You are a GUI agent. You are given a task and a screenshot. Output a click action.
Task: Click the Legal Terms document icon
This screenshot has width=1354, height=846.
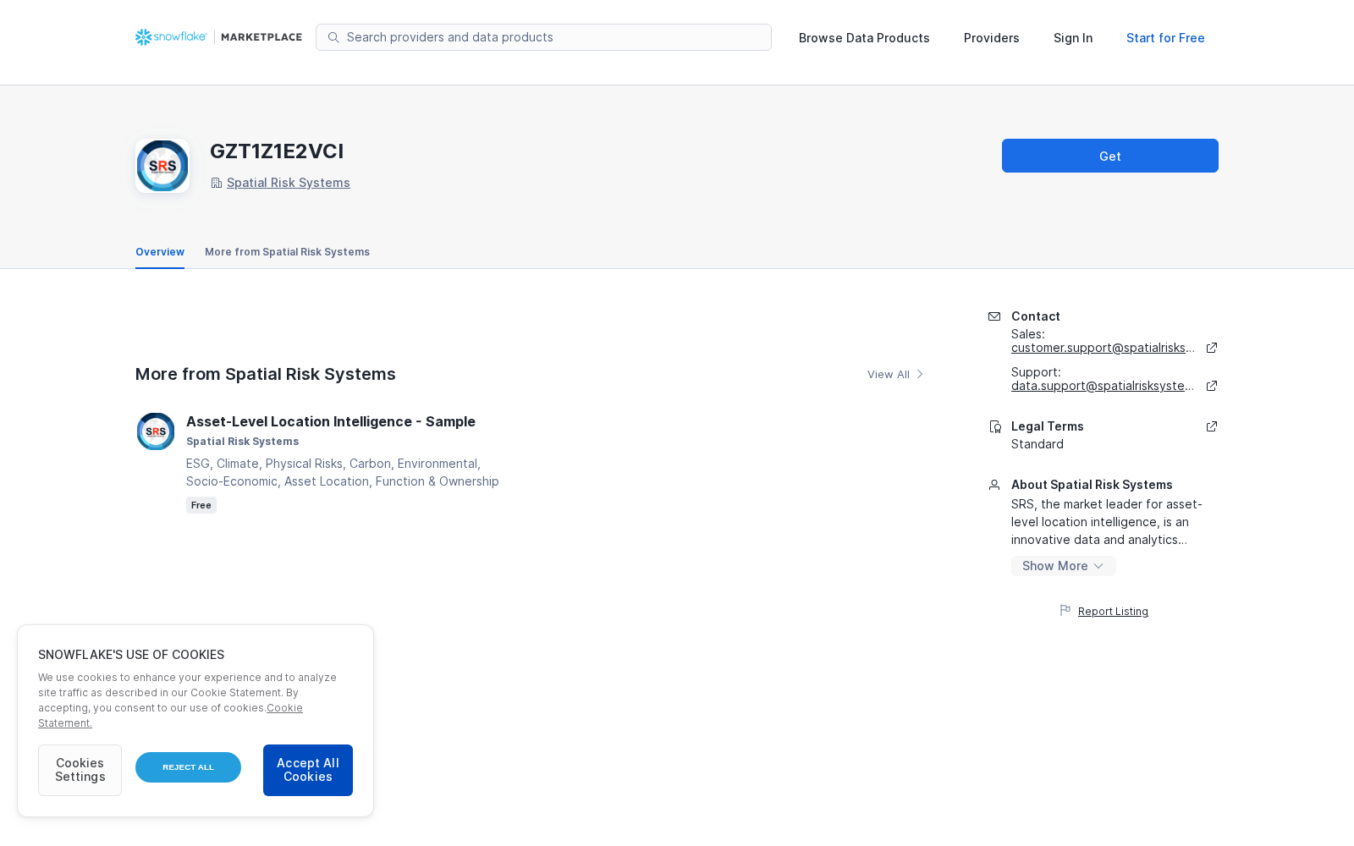995,426
